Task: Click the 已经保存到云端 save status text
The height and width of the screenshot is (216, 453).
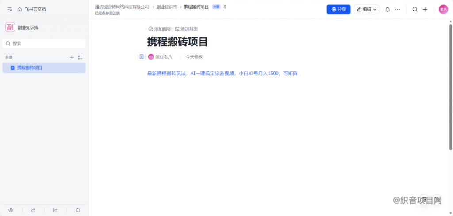Action: coord(107,13)
